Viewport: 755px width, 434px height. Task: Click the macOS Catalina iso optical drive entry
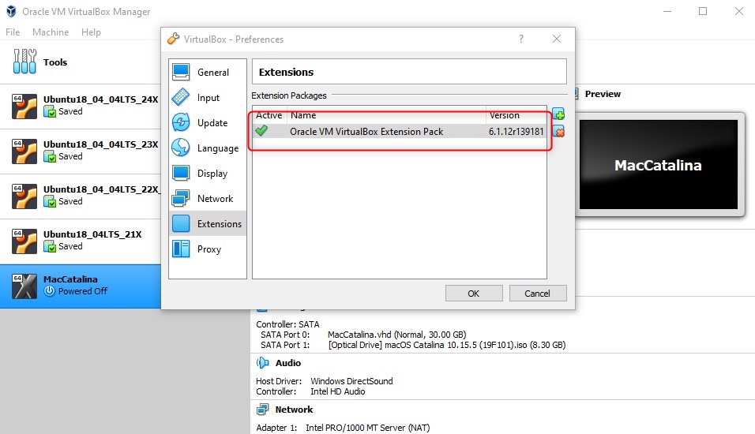[447, 345]
